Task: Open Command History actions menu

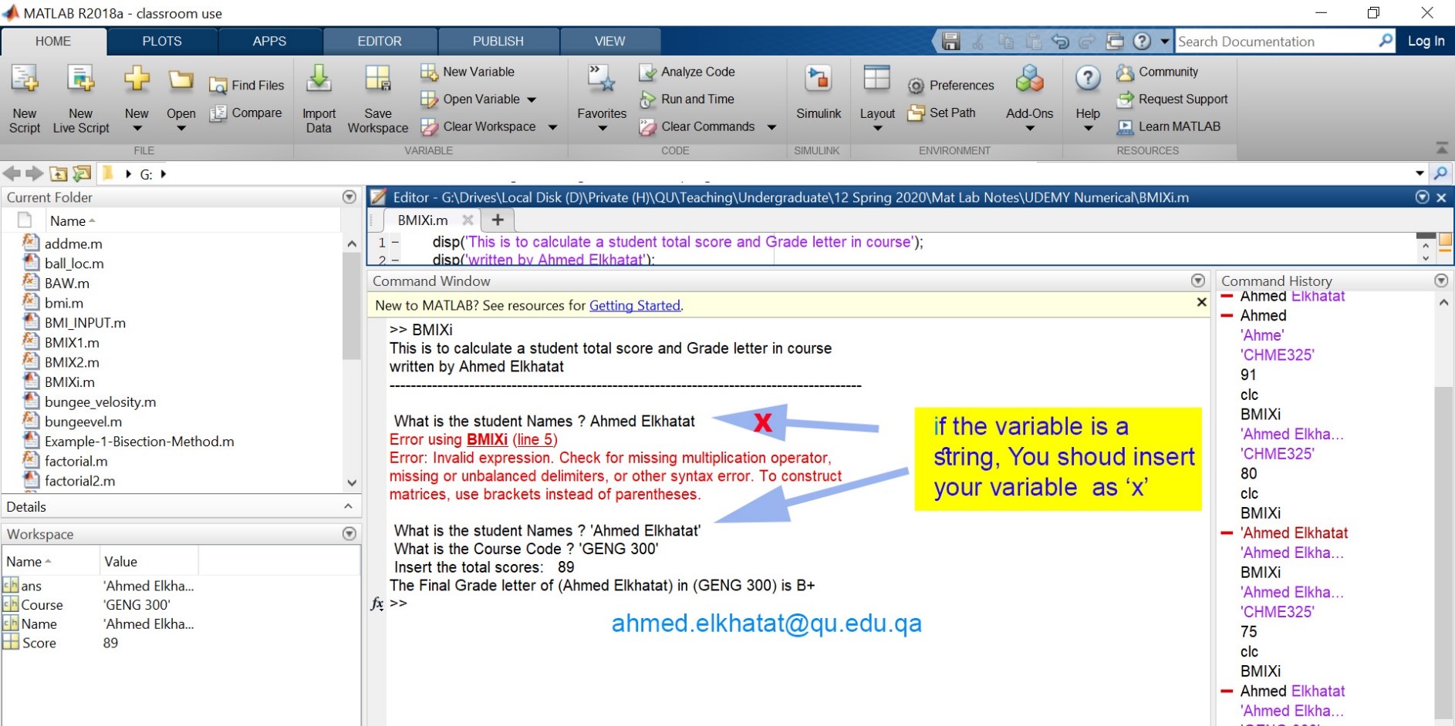Action: coord(1440,281)
